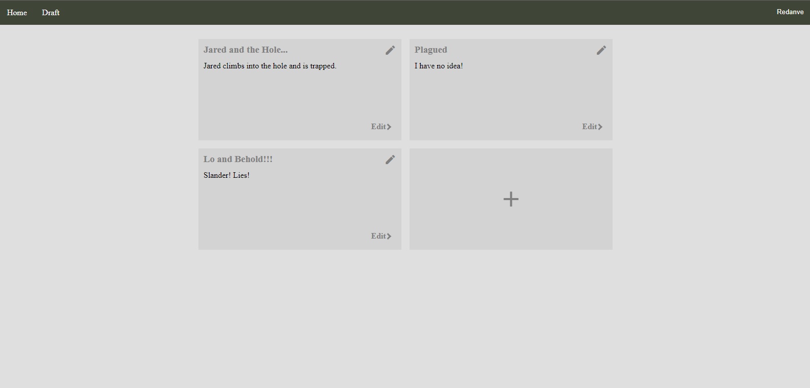Click the pencil icon on Lo and Behold card

[390, 160]
